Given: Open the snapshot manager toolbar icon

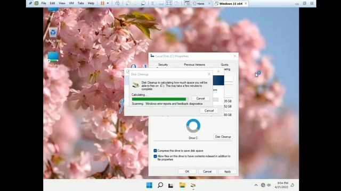Looking at the screenshot, I should click(143, 3).
